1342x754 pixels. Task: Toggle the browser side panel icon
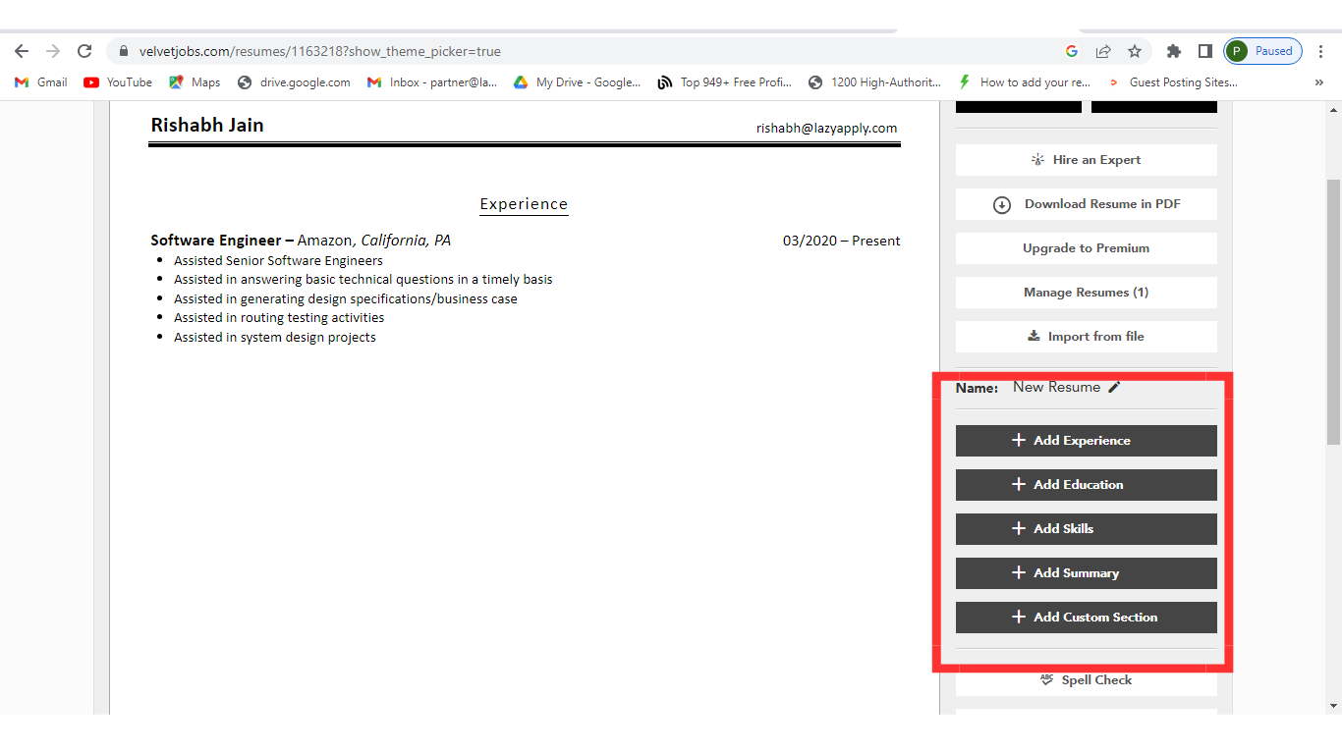(x=1204, y=51)
